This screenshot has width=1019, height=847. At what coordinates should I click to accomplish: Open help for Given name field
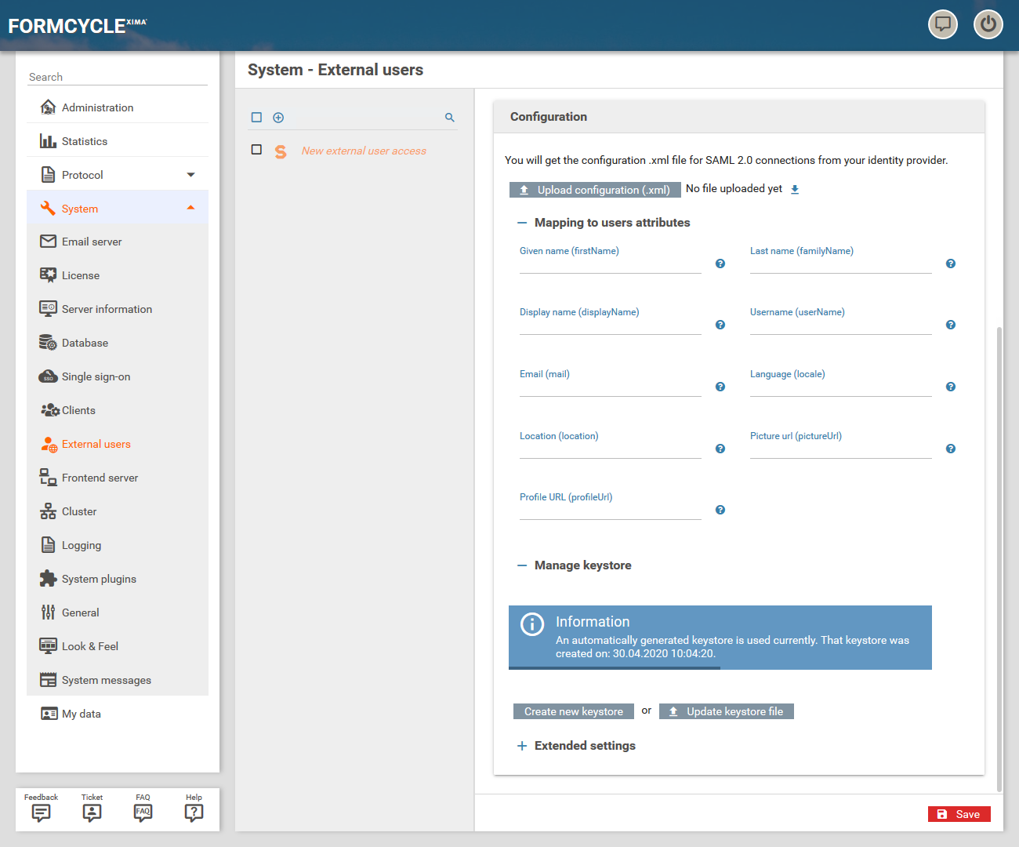pos(720,264)
